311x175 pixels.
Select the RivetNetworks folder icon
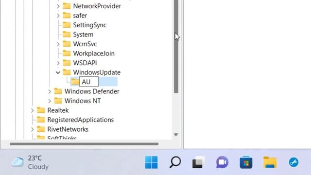(x=41, y=129)
